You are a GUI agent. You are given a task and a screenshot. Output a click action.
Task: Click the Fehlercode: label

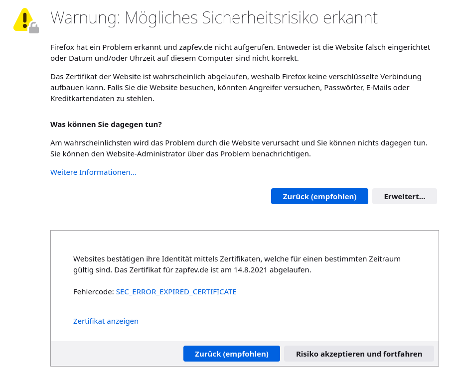94,292
